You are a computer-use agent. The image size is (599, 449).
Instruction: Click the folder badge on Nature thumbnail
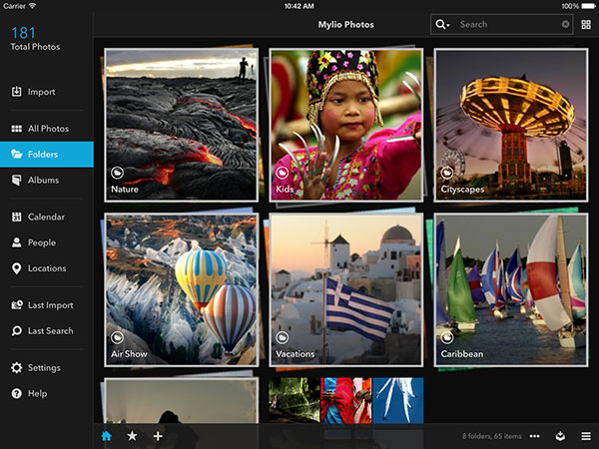coord(117,173)
